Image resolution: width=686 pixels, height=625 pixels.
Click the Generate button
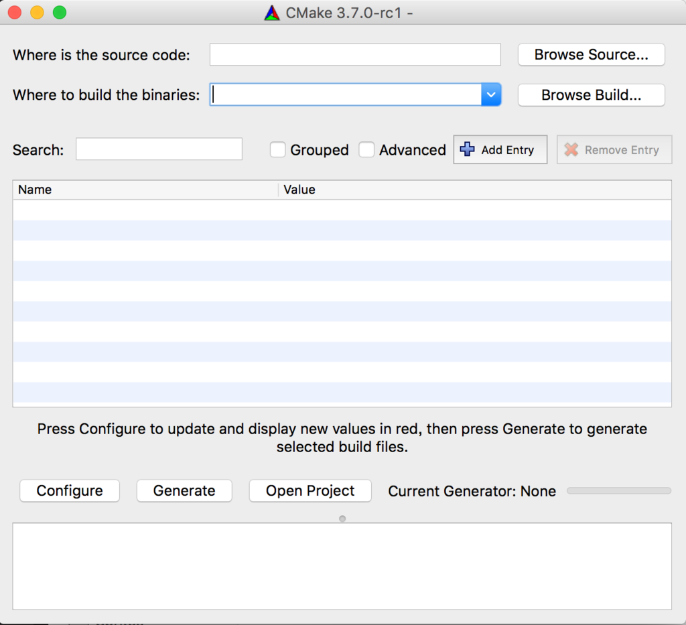[184, 491]
